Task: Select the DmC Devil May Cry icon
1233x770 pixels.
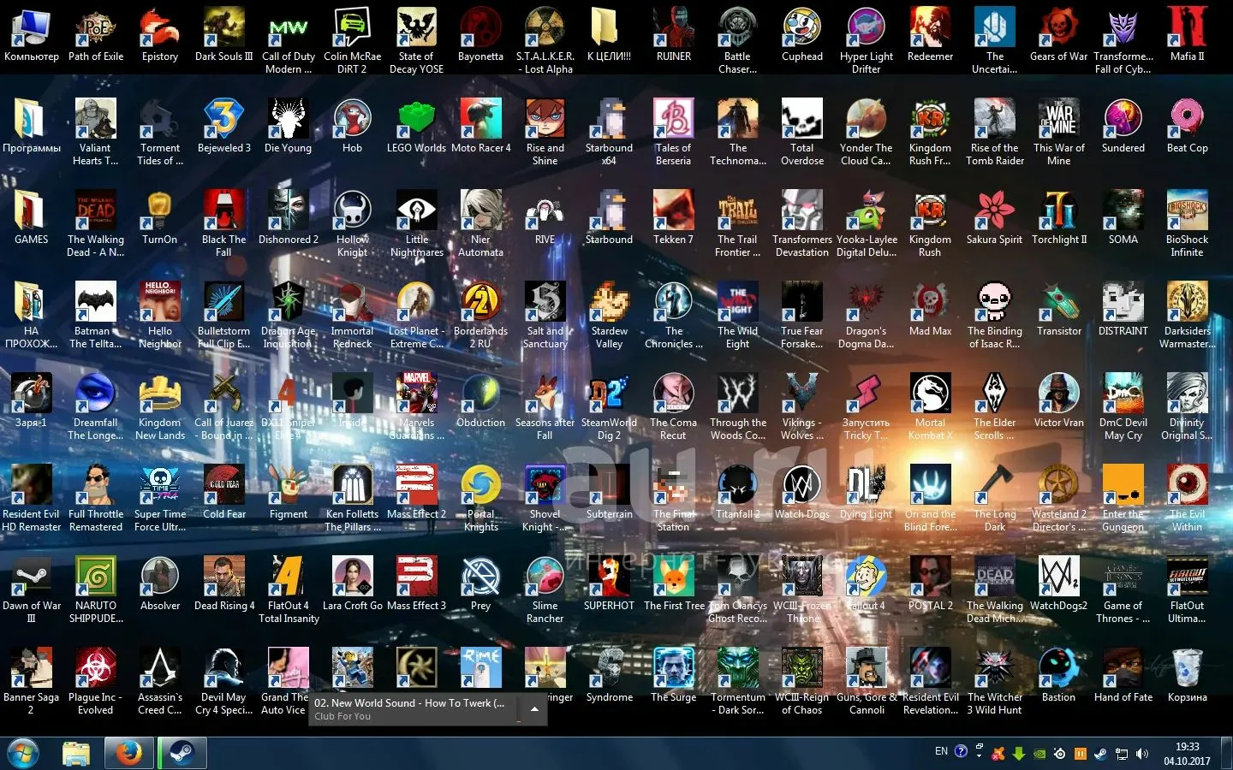Action: [x=1123, y=406]
